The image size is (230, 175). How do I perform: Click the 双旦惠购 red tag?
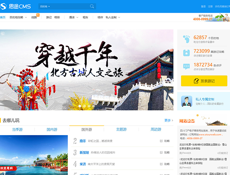tap(8, 168)
